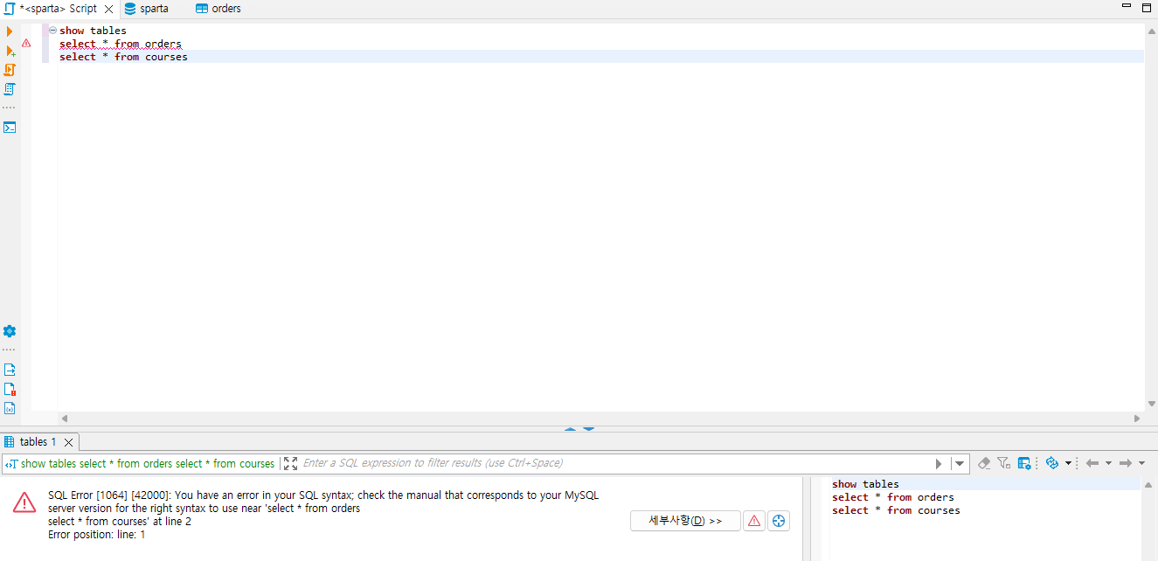Click the red error marker in editor gutter
The height and width of the screenshot is (561, 1158).
pyautogui.click(x=26, y=43)
